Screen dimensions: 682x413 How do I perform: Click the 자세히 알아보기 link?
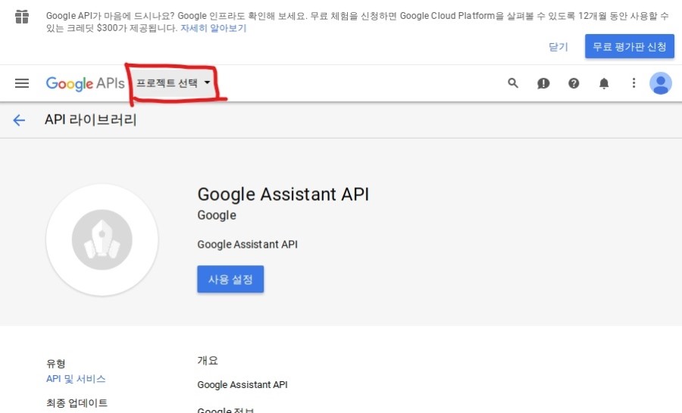(214, 28)
